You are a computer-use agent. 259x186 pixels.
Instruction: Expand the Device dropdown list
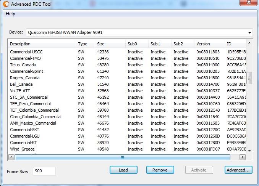(x=250, y=33)
